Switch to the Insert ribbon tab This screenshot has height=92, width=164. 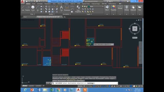pyautogui.click(x=34, y=4)
